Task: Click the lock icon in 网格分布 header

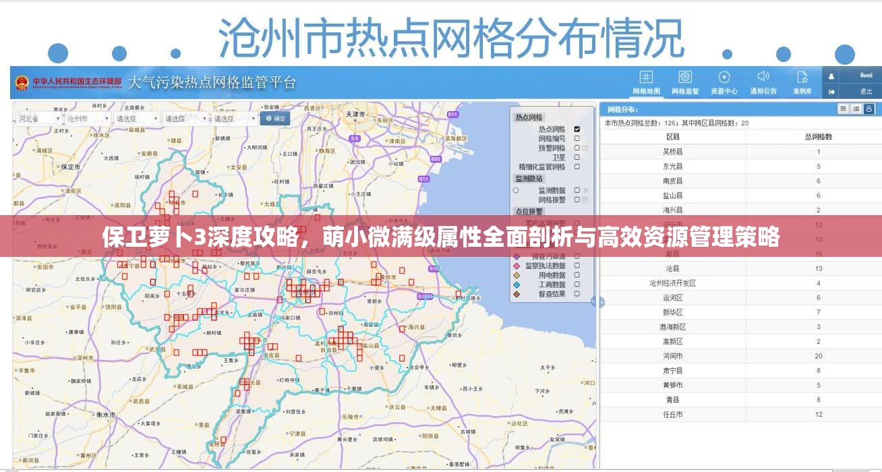Action: point(869,109)
